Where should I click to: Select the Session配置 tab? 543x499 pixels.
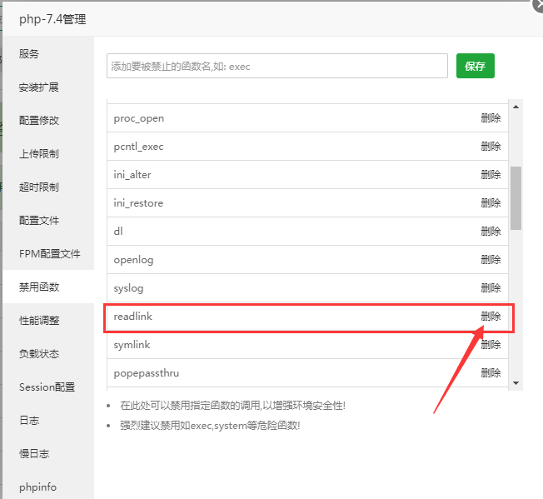pos(47,387)
